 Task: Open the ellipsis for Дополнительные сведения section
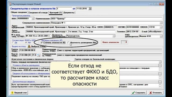point(160,82)
